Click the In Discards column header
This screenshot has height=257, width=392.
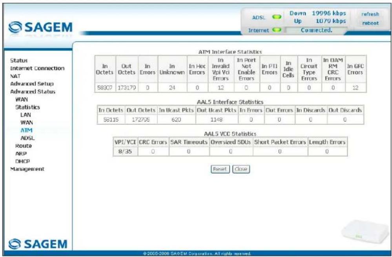coord(311,110)
